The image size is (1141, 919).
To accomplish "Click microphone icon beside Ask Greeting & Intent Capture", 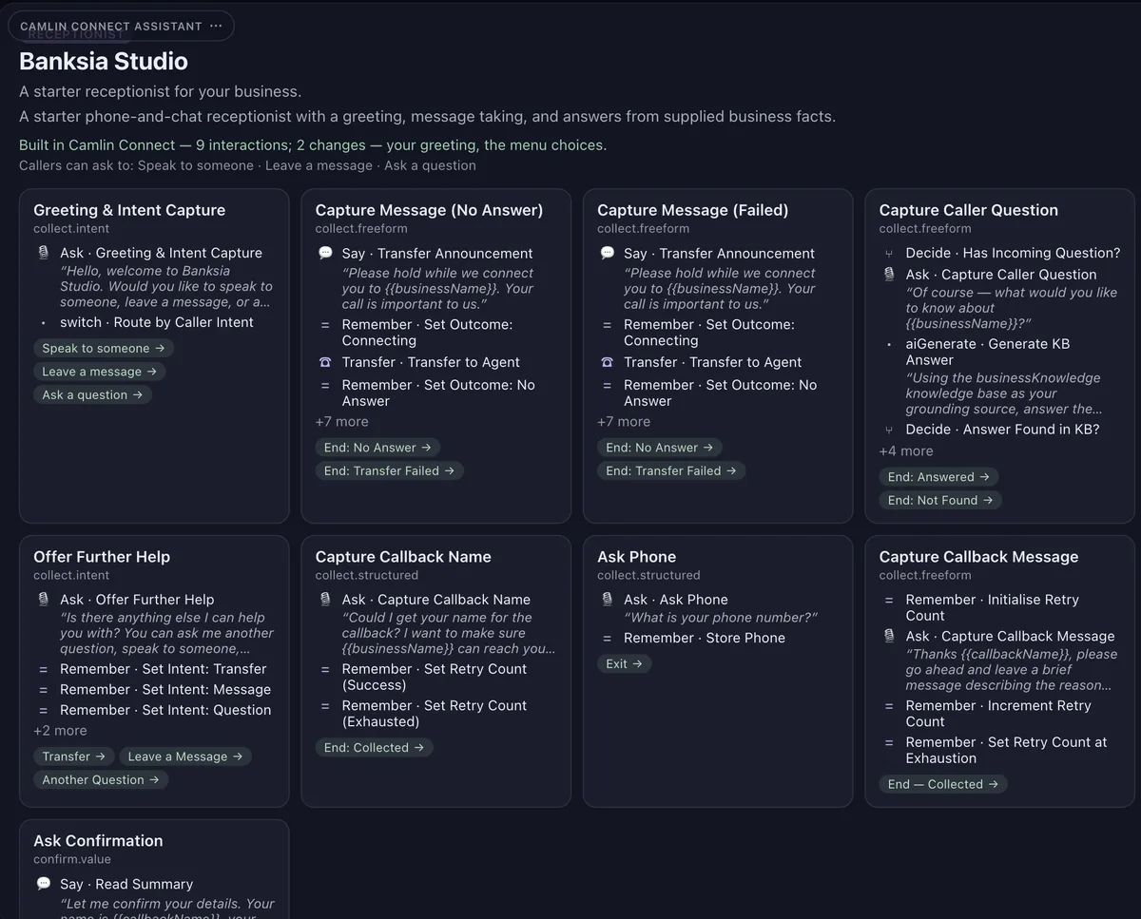I will point(43,253).
